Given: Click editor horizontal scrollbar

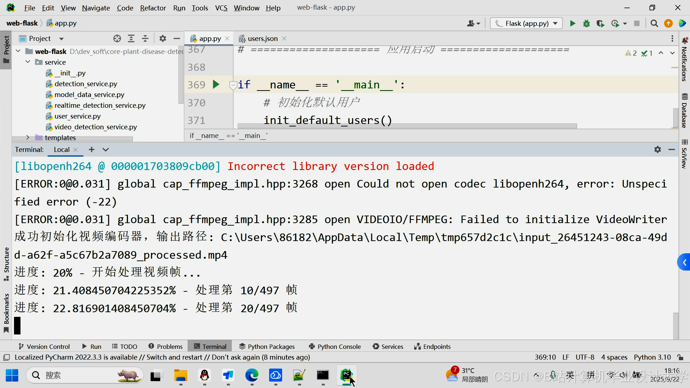Looking at the screenshot, I should click(x=407, y=126).
